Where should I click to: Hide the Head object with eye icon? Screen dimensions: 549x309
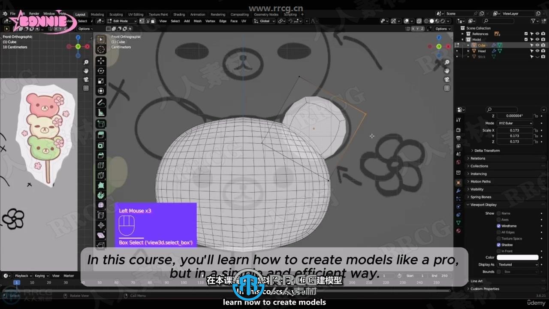click(537, 51)
